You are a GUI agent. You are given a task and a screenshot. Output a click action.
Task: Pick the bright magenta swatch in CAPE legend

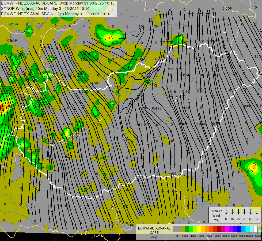(227, 229)
